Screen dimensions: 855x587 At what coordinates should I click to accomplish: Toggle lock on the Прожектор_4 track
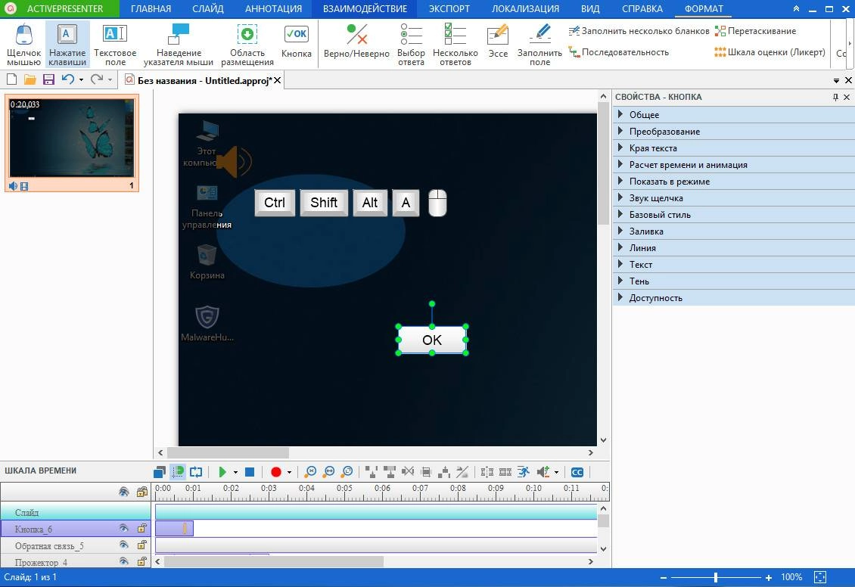141,561
